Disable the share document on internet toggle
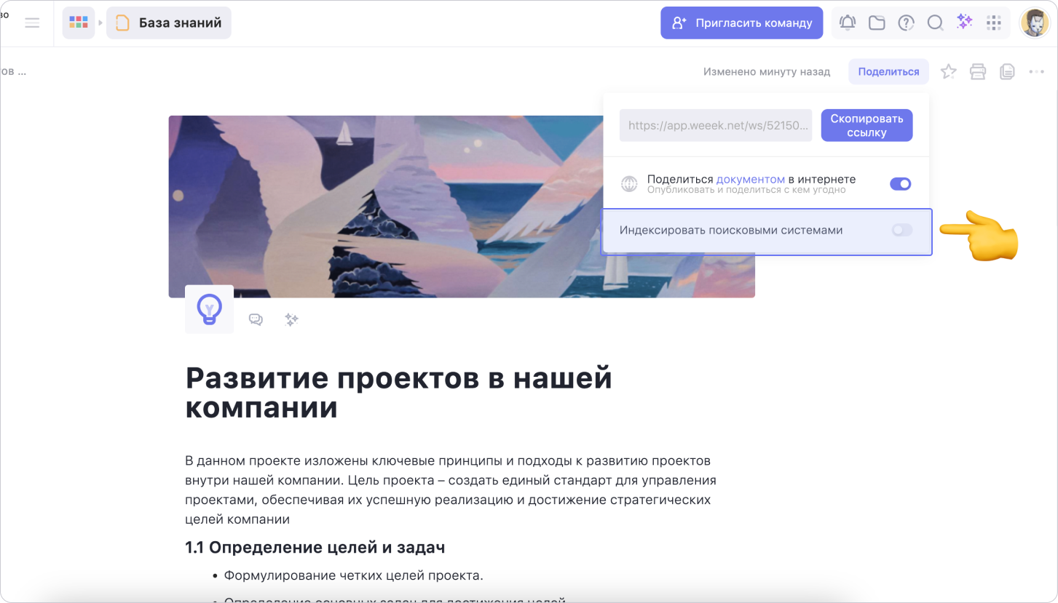This screenshot has width=1058, height=603. tap(901, 184)
